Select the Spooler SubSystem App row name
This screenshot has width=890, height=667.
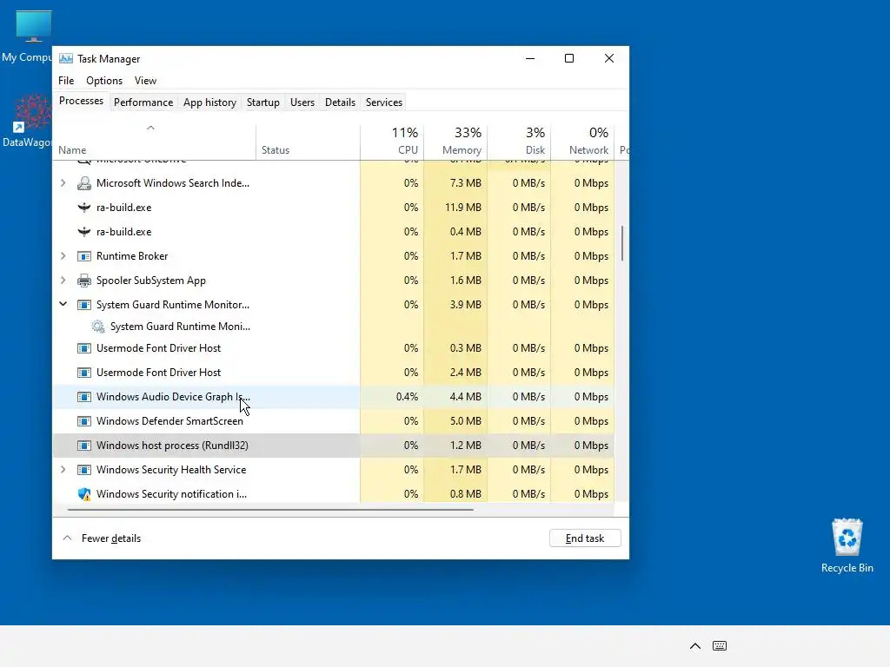(x=151, y=281)
